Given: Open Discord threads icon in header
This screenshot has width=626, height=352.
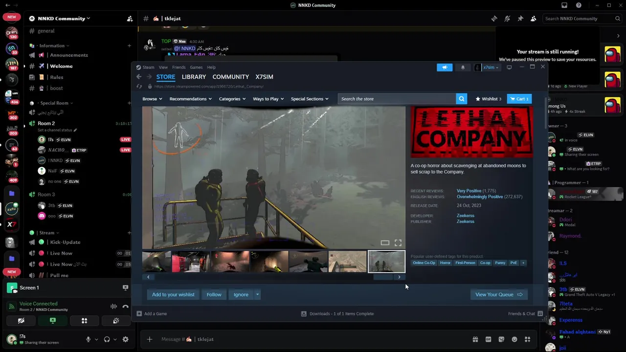Looking at the screenshot, I should (x=494, y=19).
